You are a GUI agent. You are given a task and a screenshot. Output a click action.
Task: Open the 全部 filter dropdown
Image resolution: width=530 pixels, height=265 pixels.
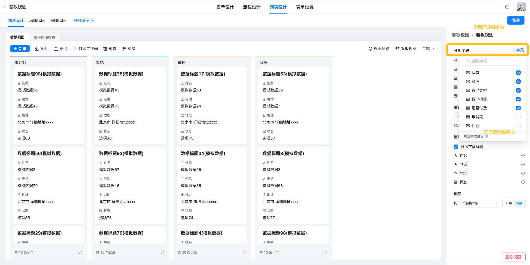[428, 49]
